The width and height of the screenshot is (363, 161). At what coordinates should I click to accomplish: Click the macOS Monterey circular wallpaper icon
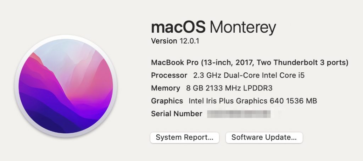(66, 86)
